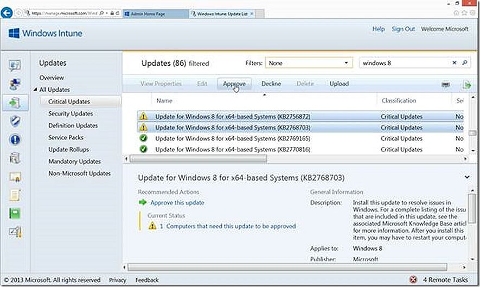
Task: Click the Windows Intune logo
Action: pyautogui.click(x=46, y=33)
